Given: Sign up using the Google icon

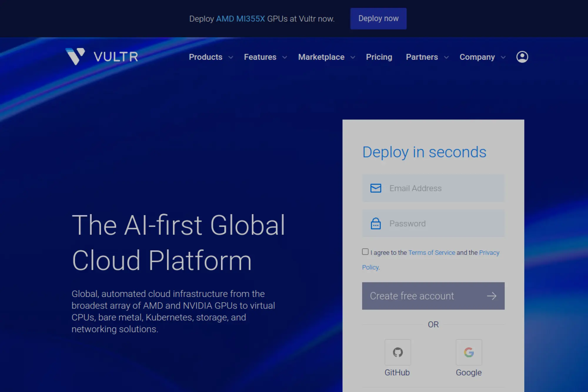Looking at the screenshot, I should pyautogui.click(x=469, y=352).
